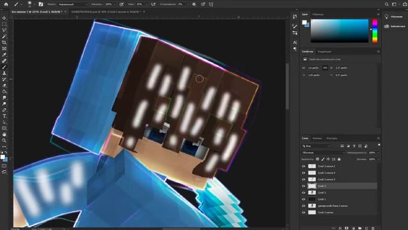This screenshot has width=408, height=230.
Task: Click foreground color swatch in Color panel
Action: point(304,22)
